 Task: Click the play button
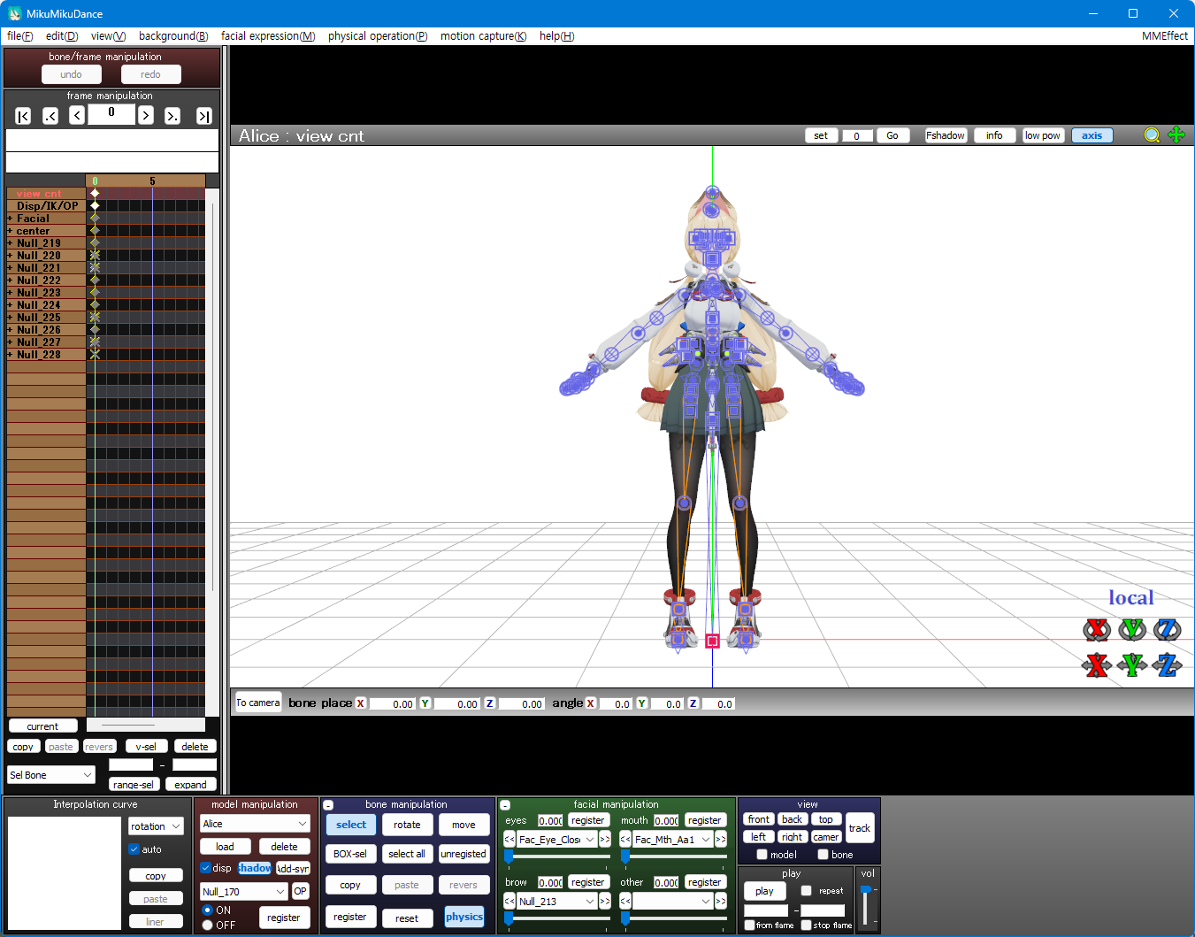[765, 891]
